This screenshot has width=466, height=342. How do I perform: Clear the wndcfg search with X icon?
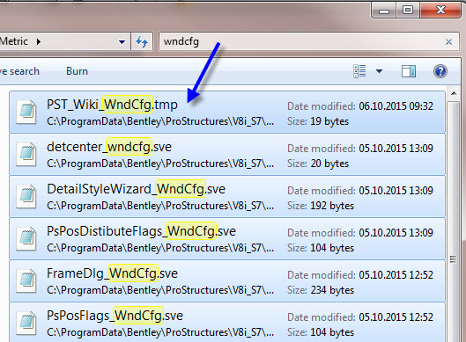[448, 42]
